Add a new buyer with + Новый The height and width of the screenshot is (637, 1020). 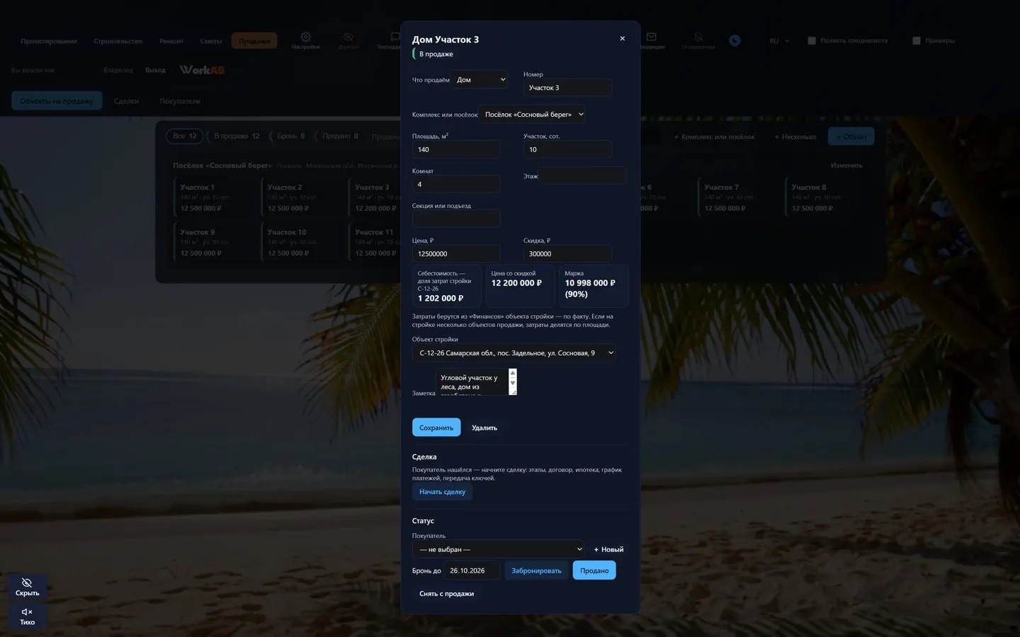(x=608, y=549)
